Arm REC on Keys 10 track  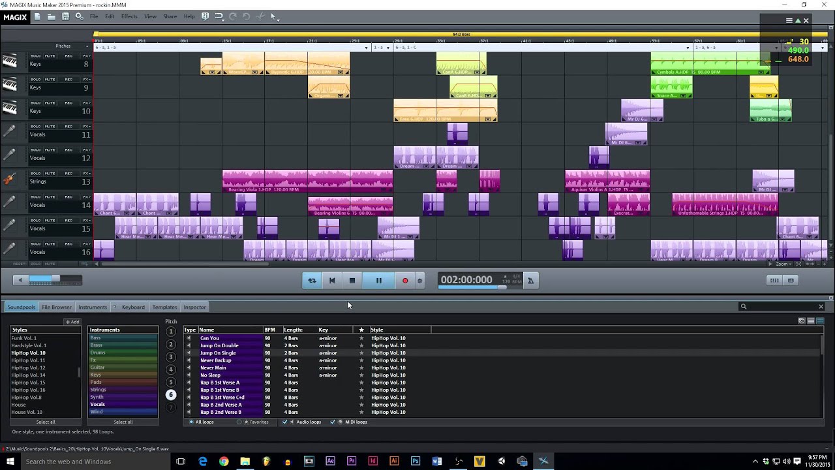click(68, 103)
